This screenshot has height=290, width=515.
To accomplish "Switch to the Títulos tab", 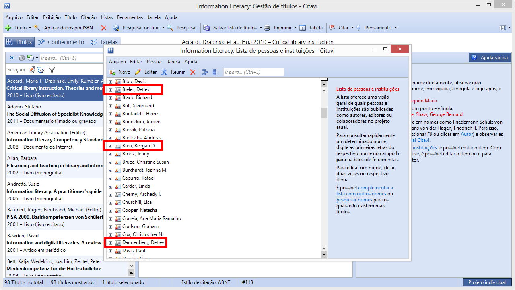I will [x=19, y=42].
